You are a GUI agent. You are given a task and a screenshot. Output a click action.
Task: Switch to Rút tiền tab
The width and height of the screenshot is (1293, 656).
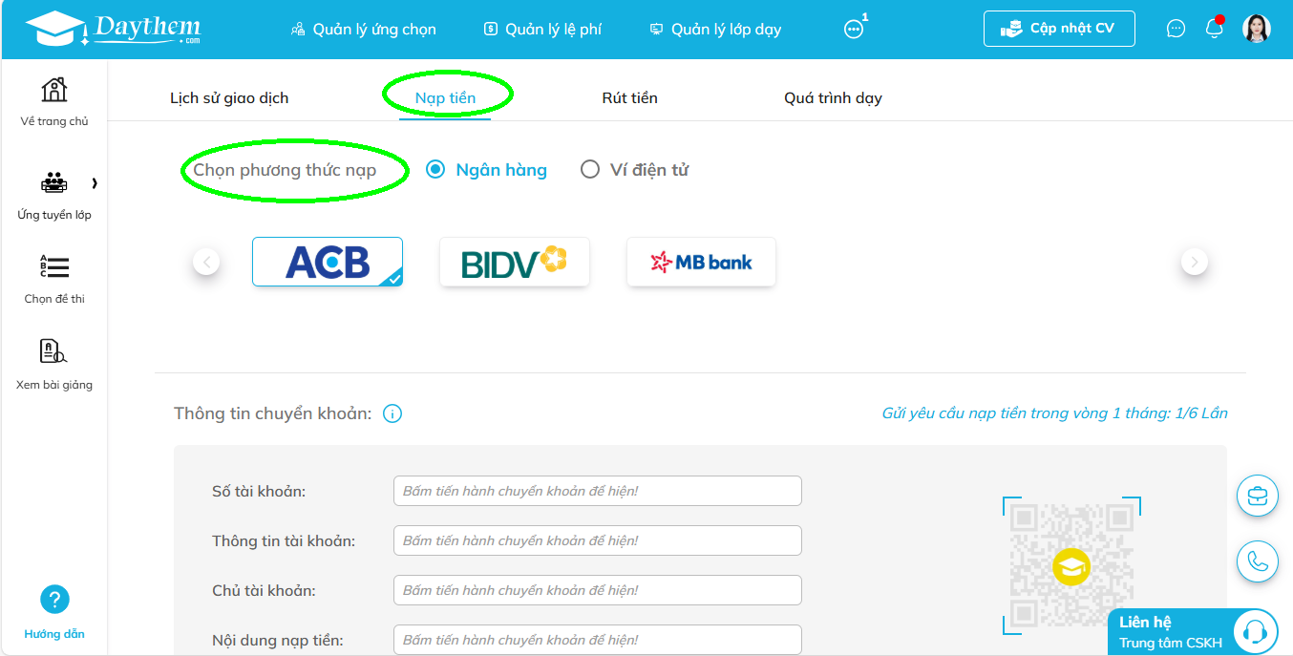630,97
